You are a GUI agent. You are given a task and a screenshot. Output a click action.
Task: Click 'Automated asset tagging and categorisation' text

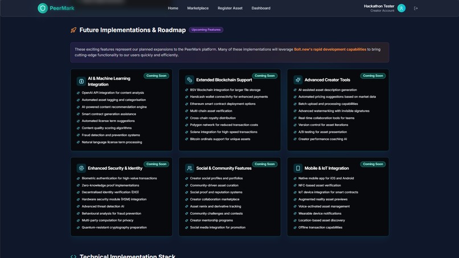point(113,100)
